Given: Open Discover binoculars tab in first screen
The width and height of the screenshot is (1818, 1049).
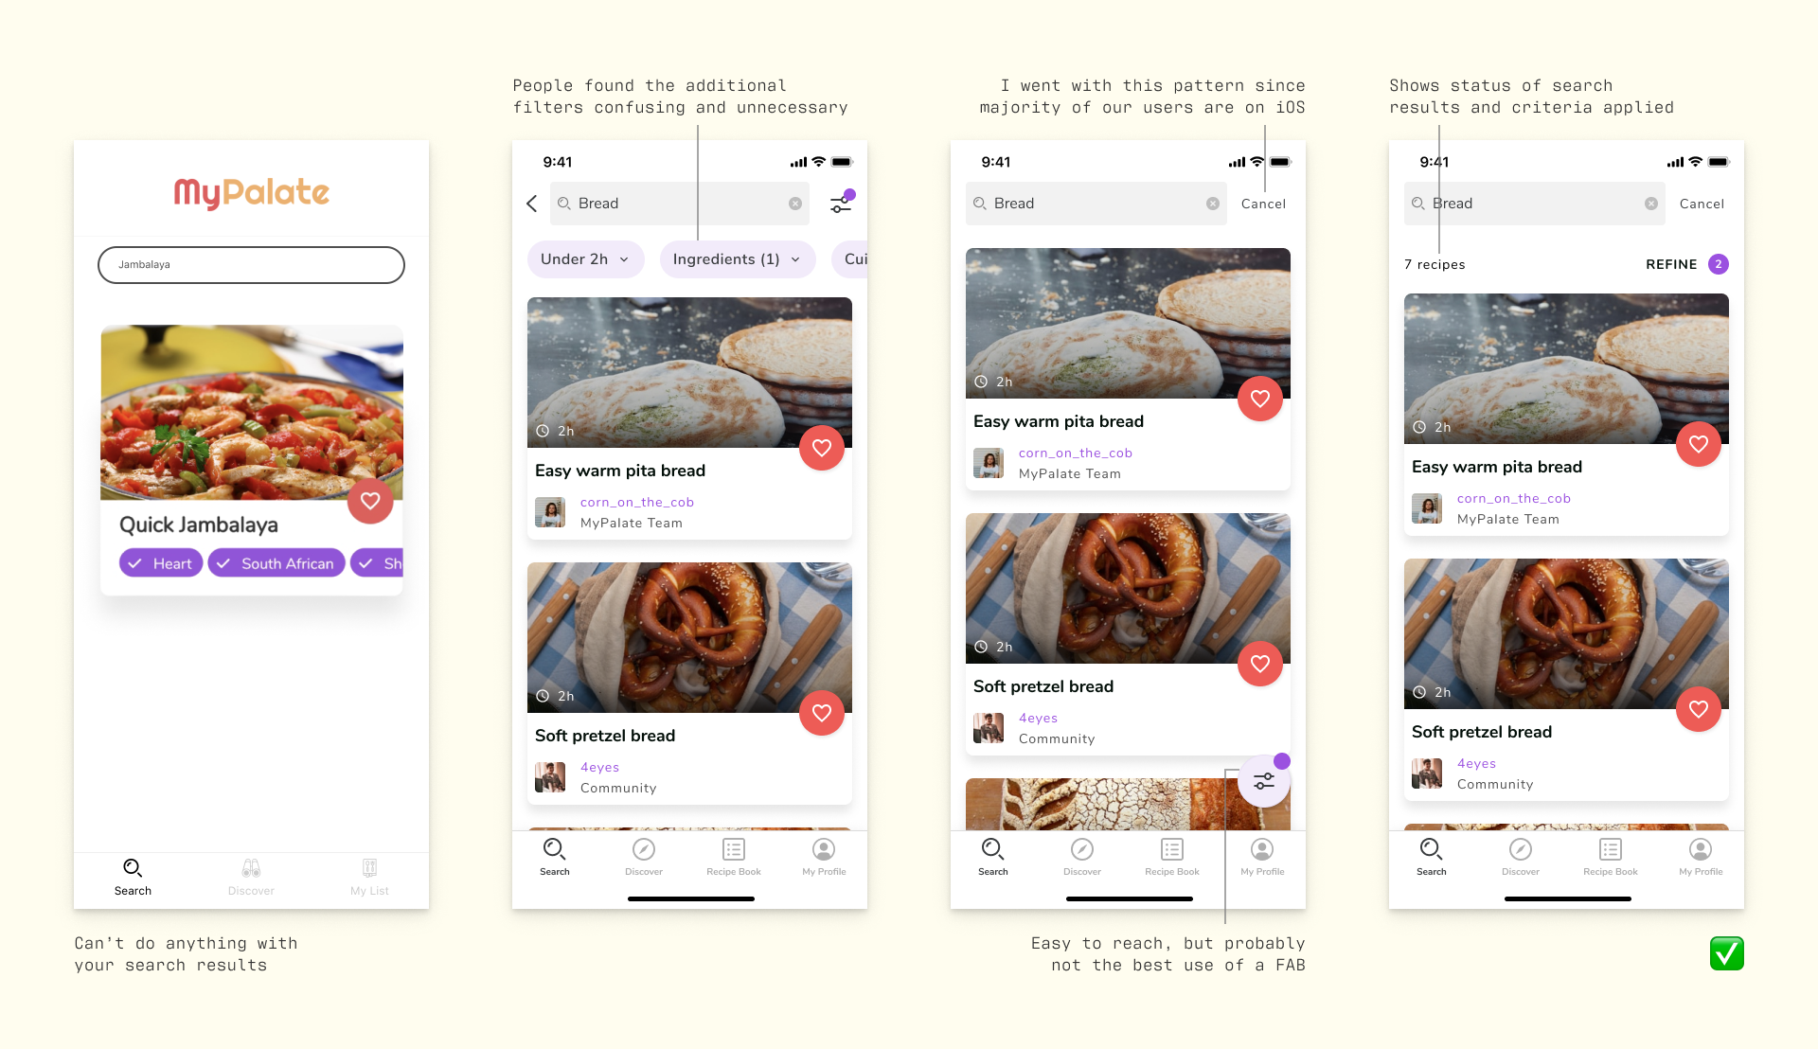Looking at the screenshot, I should [251, 878].
